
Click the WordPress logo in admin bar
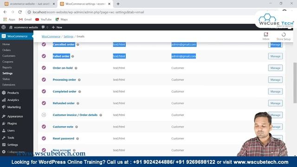click(x=3, y=27)
